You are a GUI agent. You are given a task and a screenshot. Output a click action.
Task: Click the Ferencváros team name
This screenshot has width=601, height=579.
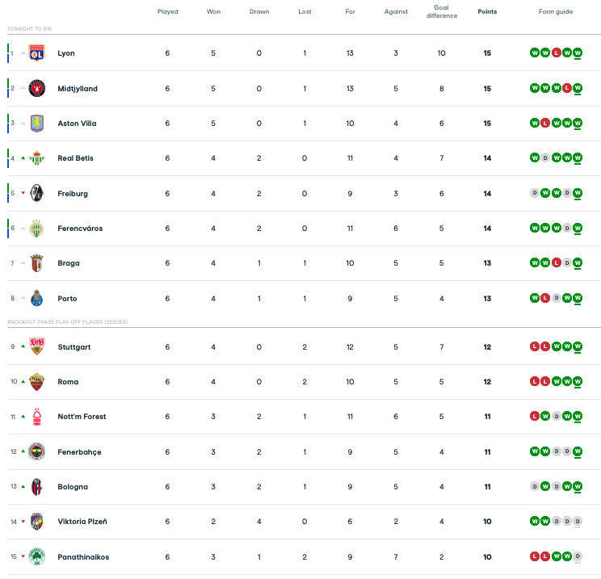(x=80, y=229)
